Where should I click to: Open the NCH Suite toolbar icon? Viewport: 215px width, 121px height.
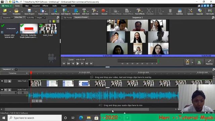coord(210,11)
